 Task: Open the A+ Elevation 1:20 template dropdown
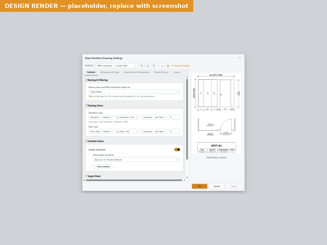(x=127, y=117)
